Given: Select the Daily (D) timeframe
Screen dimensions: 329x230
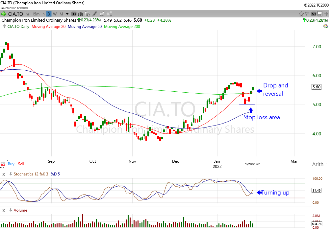Looking at the screenshot, I should pyautogui.click(x=49, y=14).
